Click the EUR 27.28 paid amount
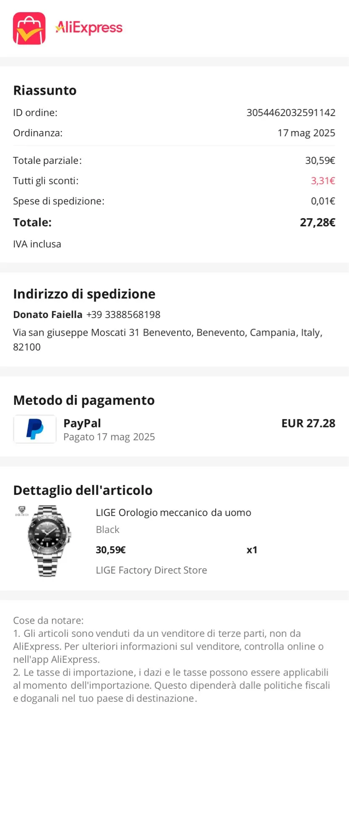The image size is (349, 838). tap(308, 423)
